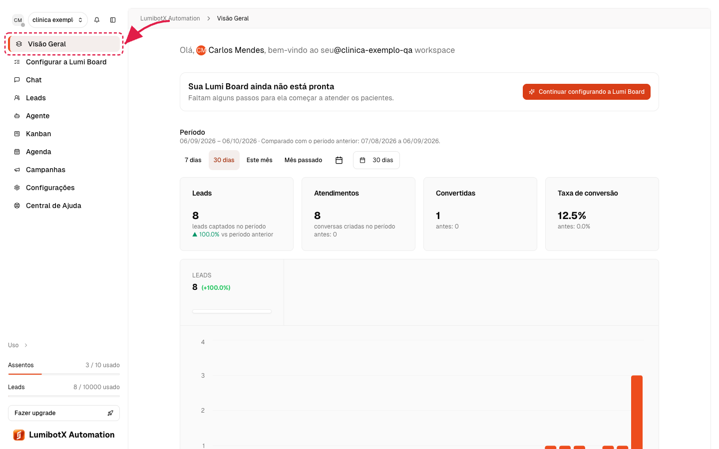
Task: Click the Kanban board icon
Action: (17, 134)
